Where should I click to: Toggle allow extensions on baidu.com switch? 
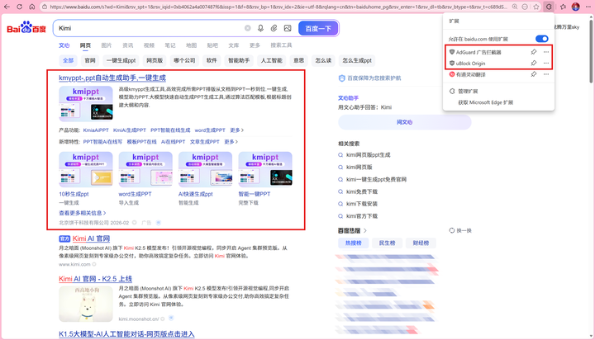pos(541,39)
